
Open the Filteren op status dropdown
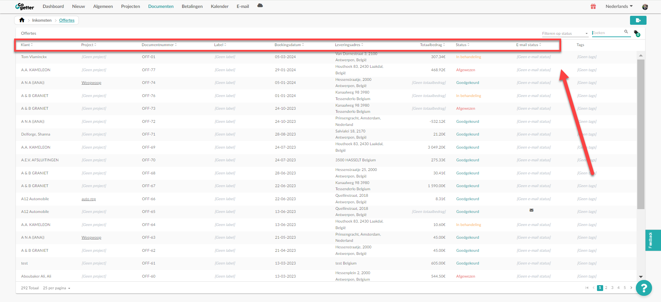click(565, 33)
